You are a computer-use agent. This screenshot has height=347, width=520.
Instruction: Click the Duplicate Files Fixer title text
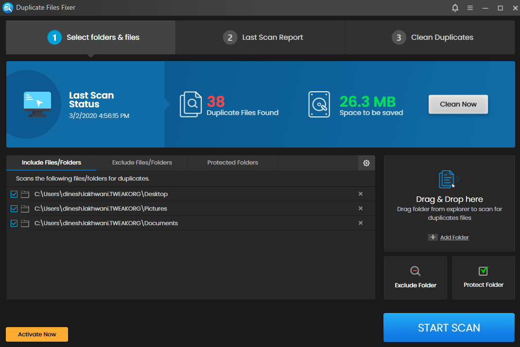[45, 8]
